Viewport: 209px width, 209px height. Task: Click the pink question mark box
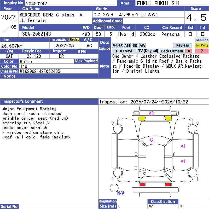pos(202,51)
